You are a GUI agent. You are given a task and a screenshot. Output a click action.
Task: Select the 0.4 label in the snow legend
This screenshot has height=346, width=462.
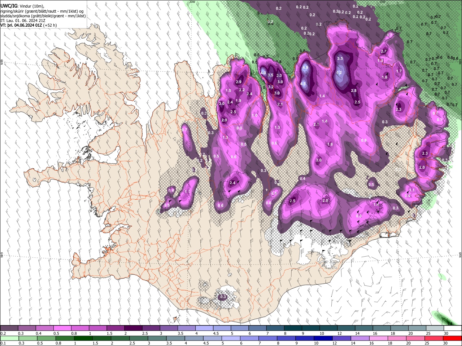(38, 333)
